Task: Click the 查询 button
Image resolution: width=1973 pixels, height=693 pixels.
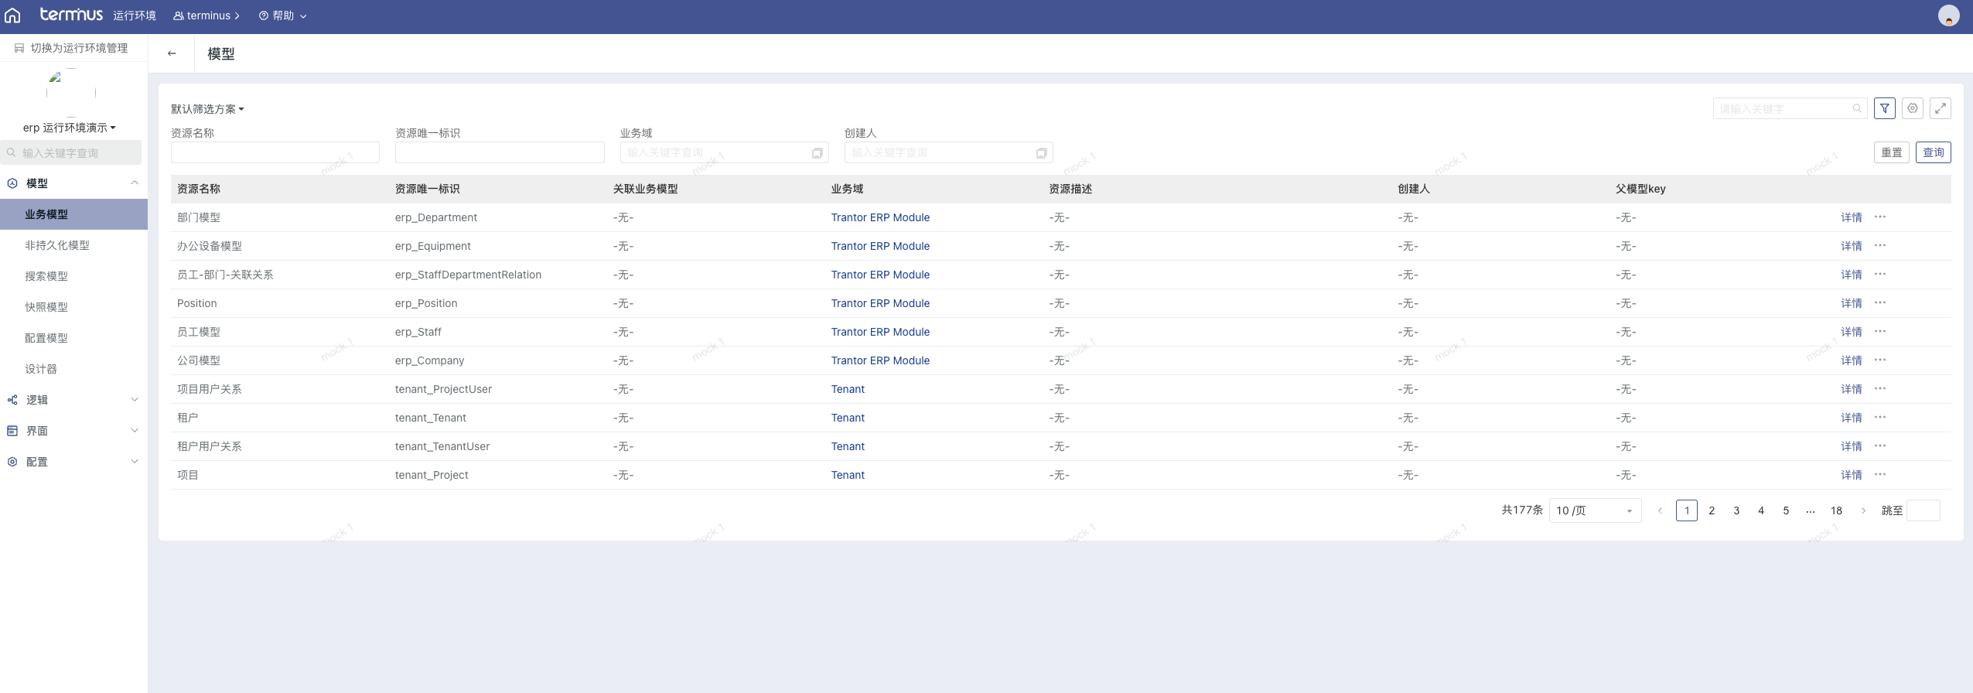Action: (1933, 152)
